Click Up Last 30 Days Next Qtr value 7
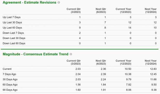160x94 pixels. (x=105, y=22)
